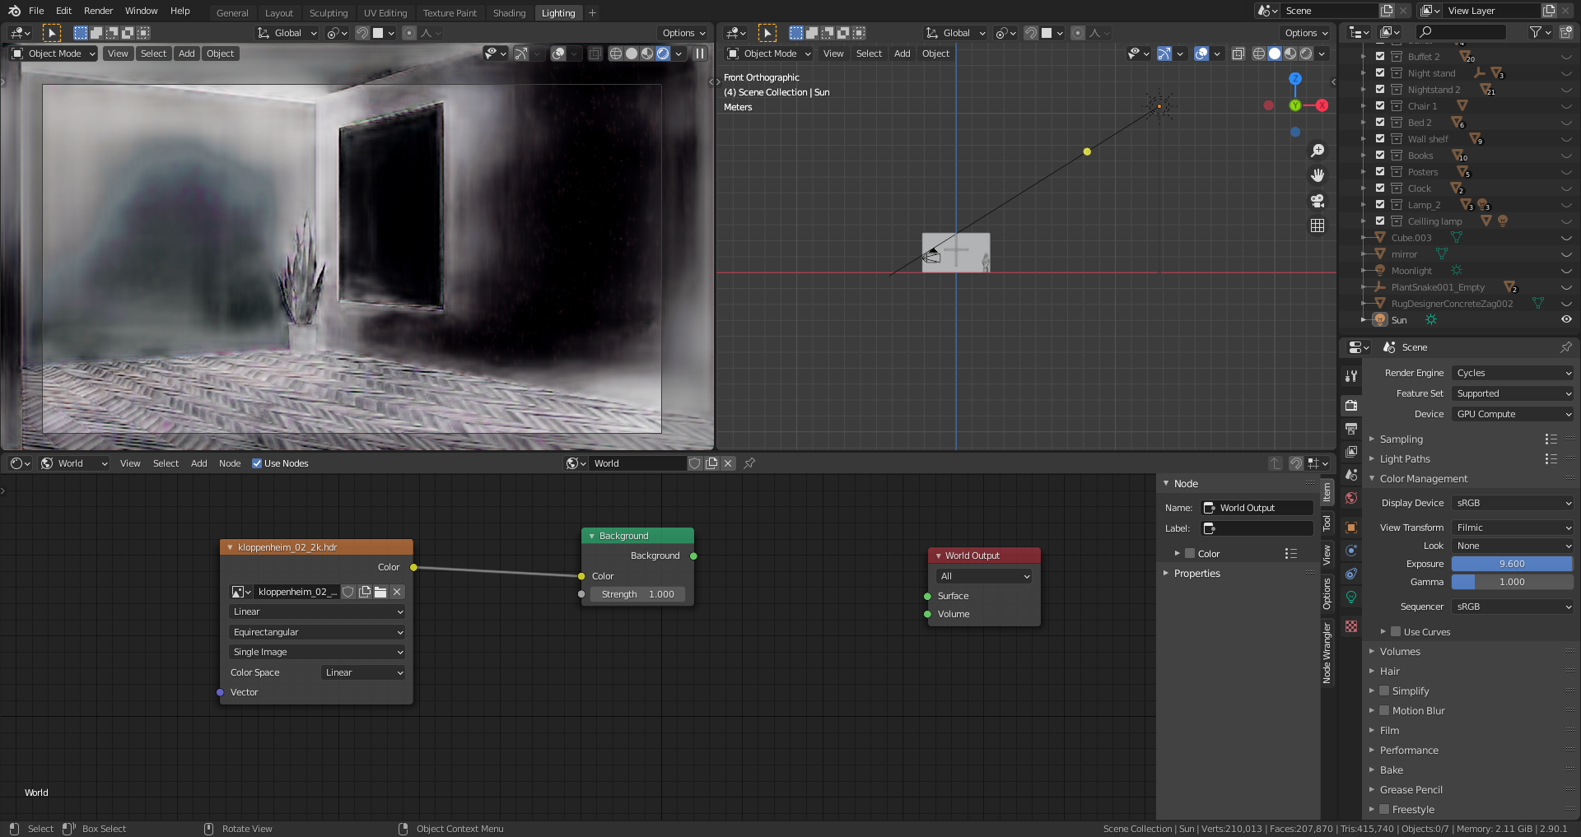The image size is (1581, 837).
Task: Open image file using folder icon in HDR node
Action: click(380, 592)
